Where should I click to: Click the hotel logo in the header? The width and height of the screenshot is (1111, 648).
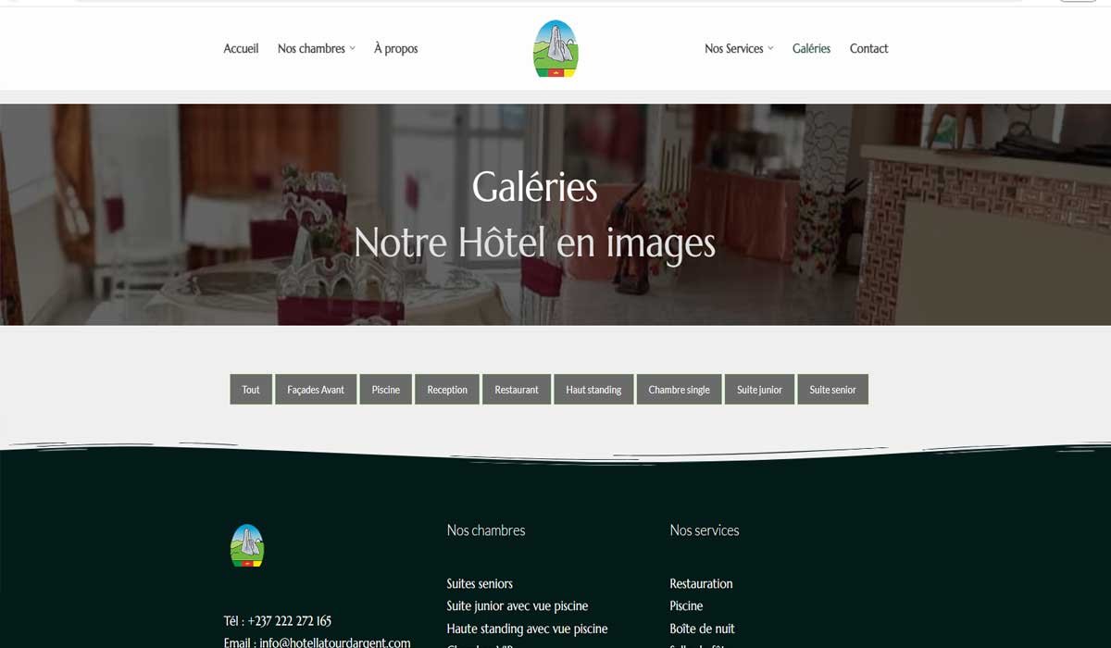(555, 48)
